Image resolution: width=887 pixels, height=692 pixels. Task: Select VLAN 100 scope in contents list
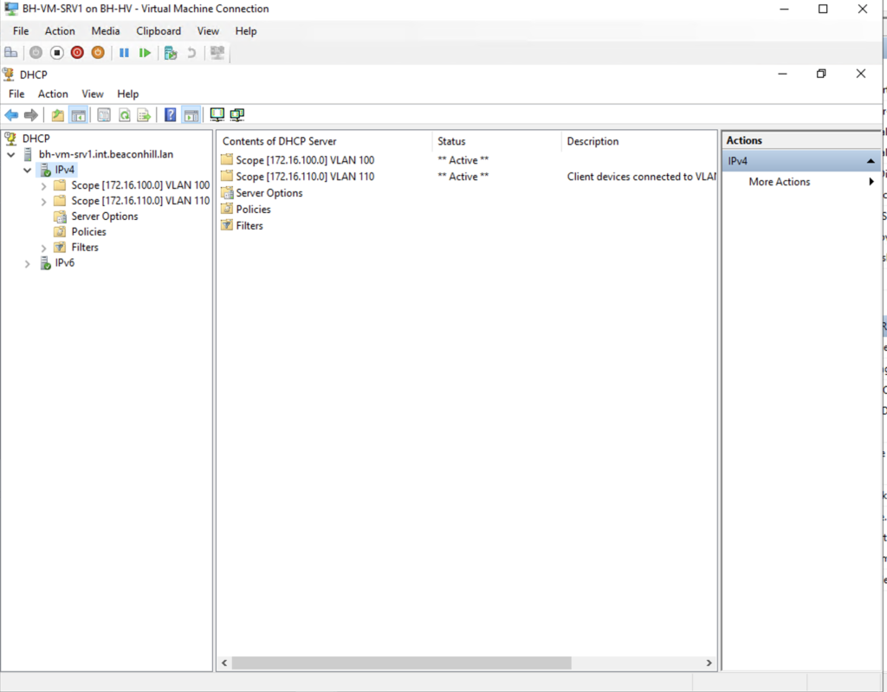click(305, 160)
